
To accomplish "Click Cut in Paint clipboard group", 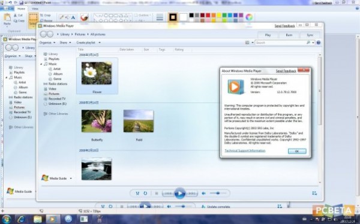I will pyautogui.click(x=18, y=16).
